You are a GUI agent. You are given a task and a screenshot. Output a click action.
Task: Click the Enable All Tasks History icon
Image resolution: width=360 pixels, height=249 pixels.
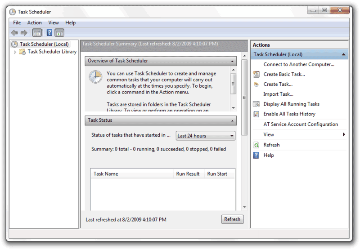(x=256, y=114)
